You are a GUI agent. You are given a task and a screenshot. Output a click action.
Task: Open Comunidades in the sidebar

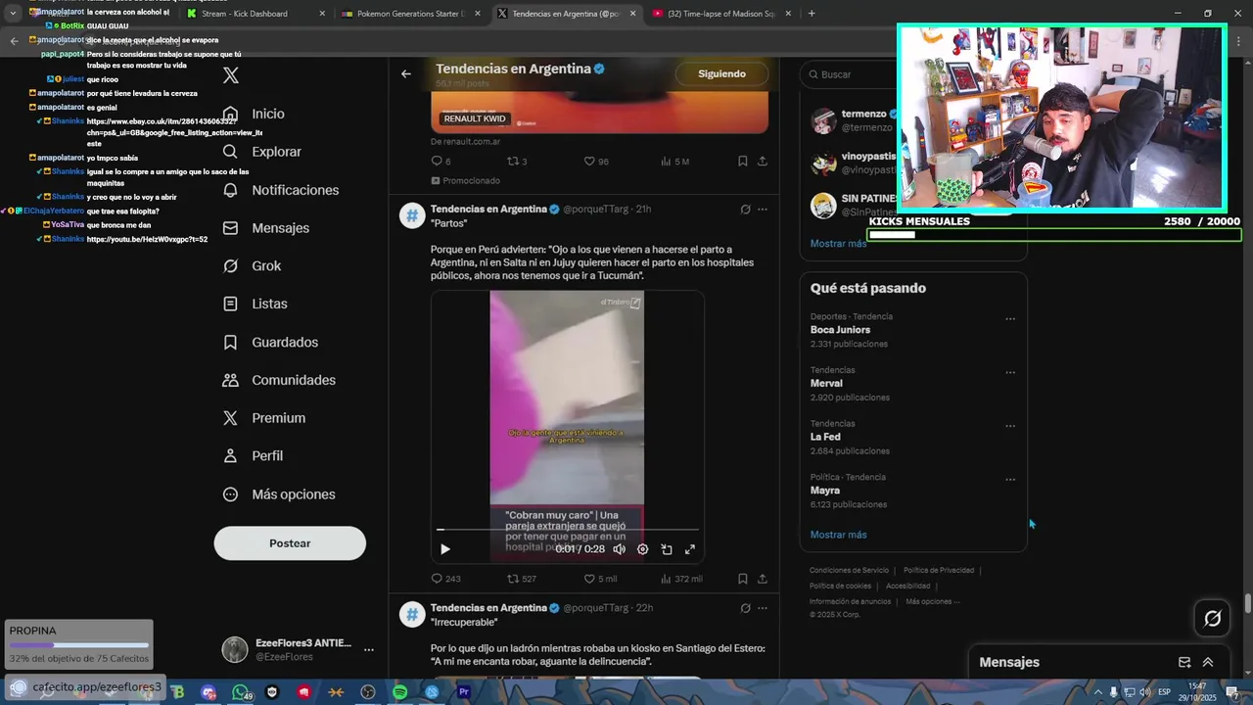click(279, 380)
